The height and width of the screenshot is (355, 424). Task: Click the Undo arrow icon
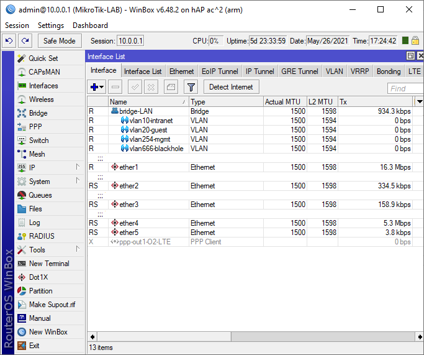coord(9,41)
